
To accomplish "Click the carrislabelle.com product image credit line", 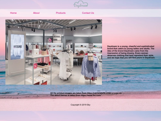I will click(x=80, y=93).
